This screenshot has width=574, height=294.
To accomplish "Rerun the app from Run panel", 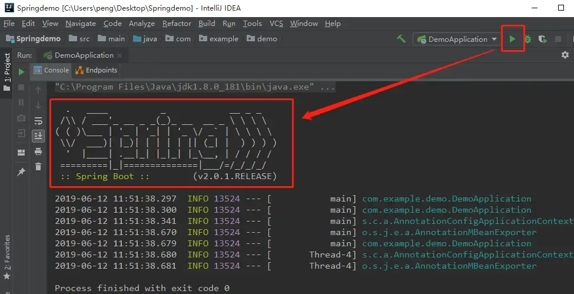I will tap(21, 71).
